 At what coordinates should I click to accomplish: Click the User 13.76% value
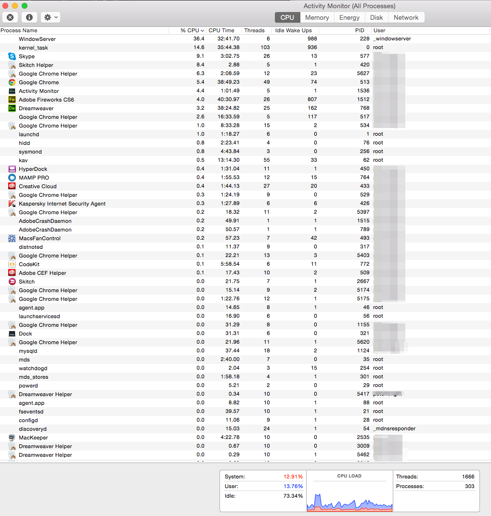pos(293,486)
